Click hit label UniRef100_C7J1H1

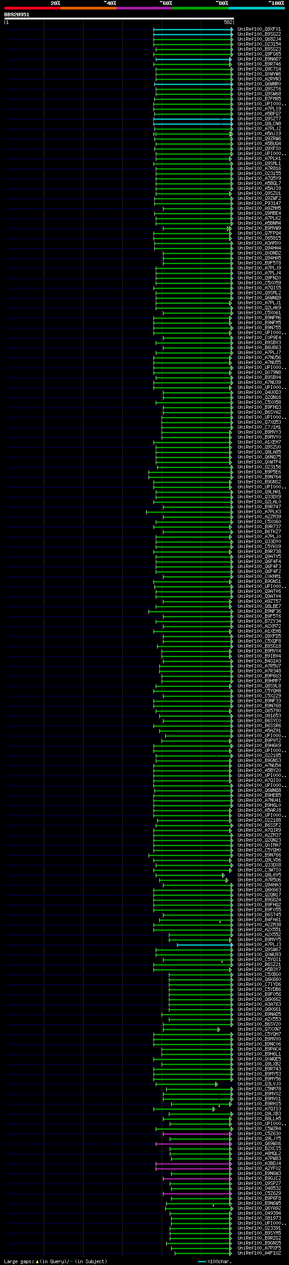click(259, 427)
